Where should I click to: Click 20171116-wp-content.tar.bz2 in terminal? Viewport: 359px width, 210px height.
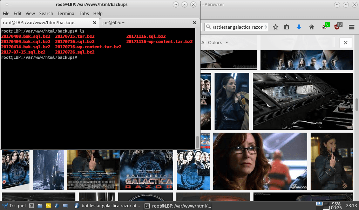160,42
